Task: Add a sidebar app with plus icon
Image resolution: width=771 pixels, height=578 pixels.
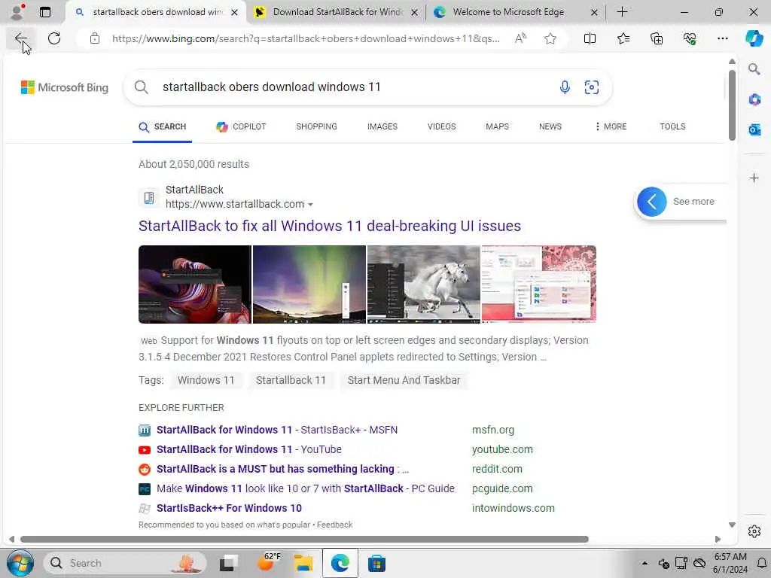Action: tap(754, 178)
